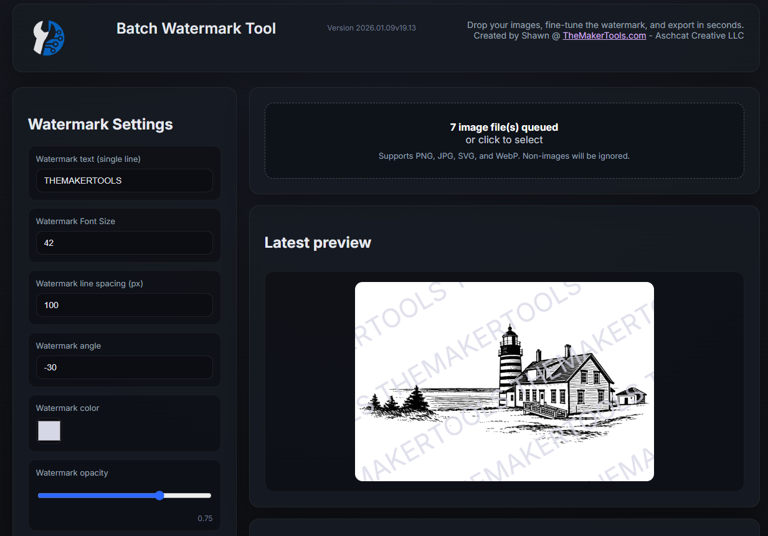The height and width of the screenshot is (536, 768).
Task: Click the lighthouse preview image
Action: 505,381
